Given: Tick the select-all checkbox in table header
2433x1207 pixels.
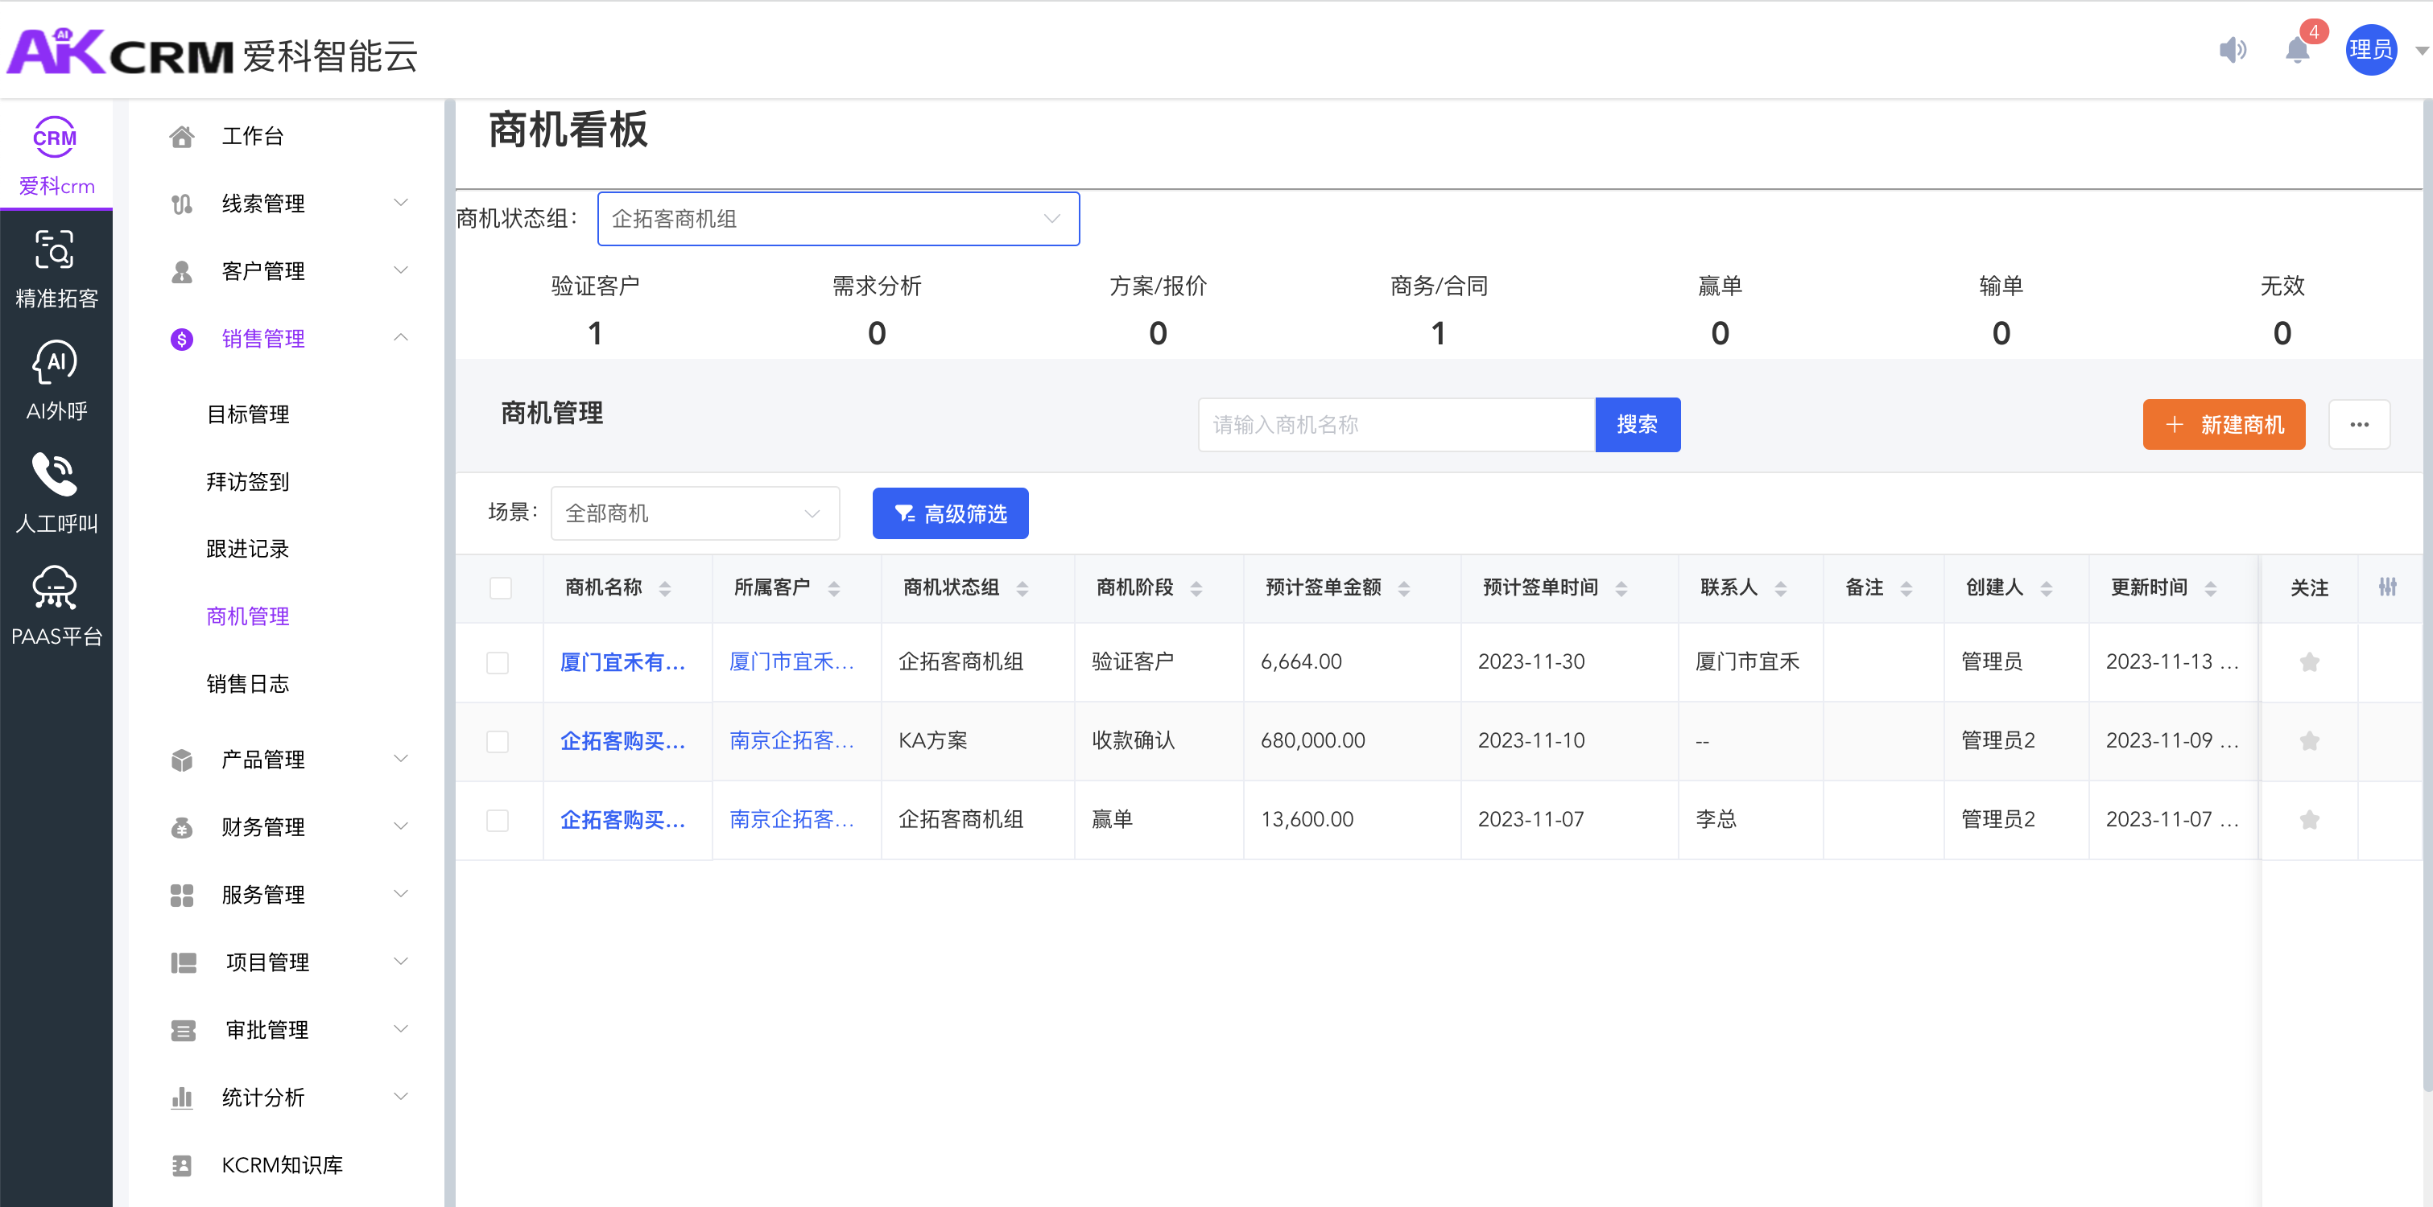Looking at the screenshot, I should (x=501, y=588).
